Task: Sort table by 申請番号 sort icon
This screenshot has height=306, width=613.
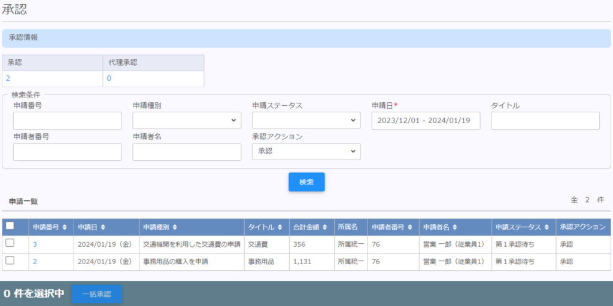Action: pos(64,227)
